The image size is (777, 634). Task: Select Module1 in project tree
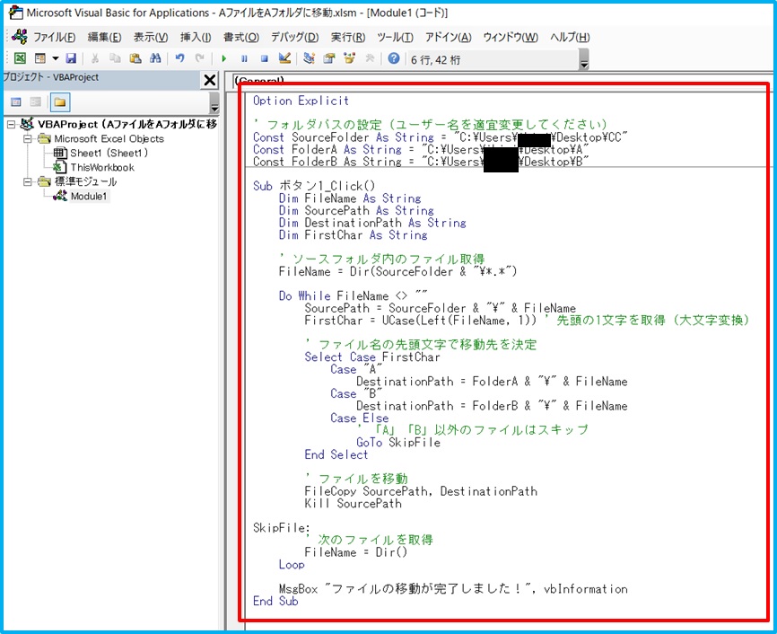coord(89,196)
